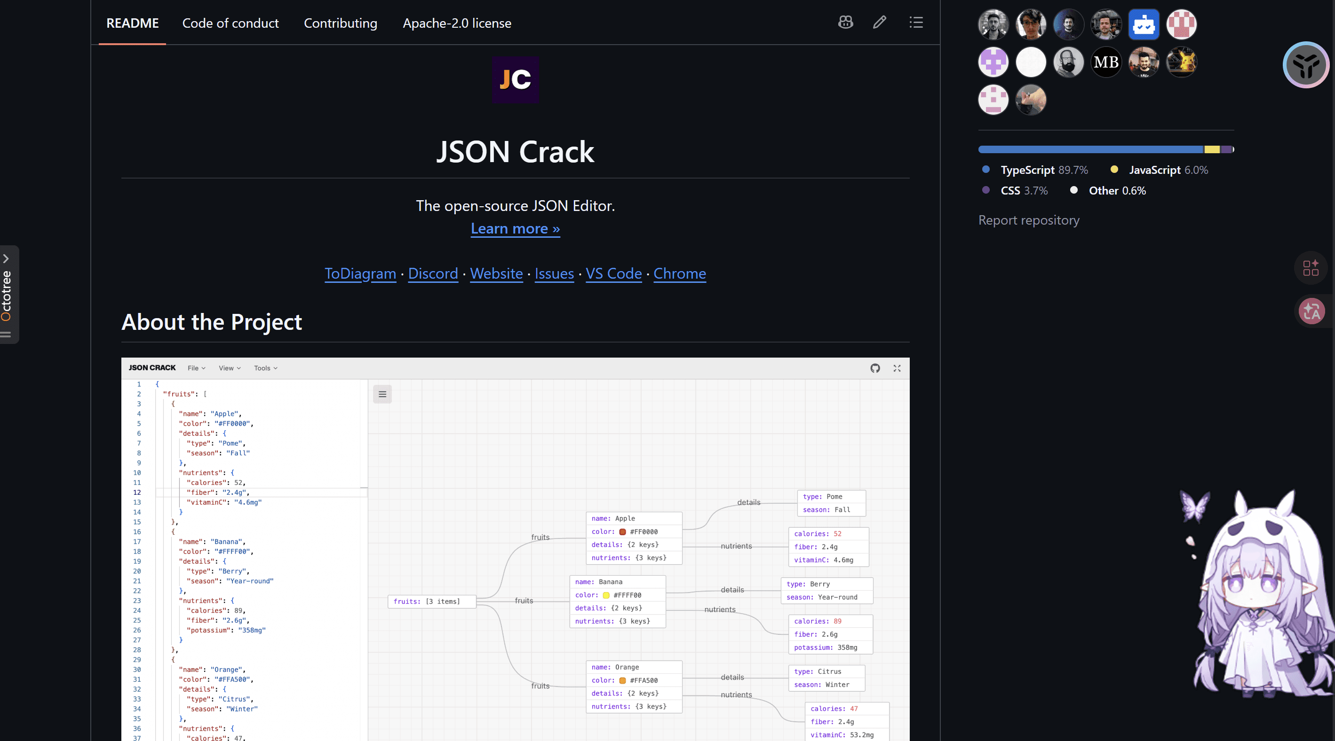
Task: Open the Code of conduct tab
Action: [x=230, y=23]
